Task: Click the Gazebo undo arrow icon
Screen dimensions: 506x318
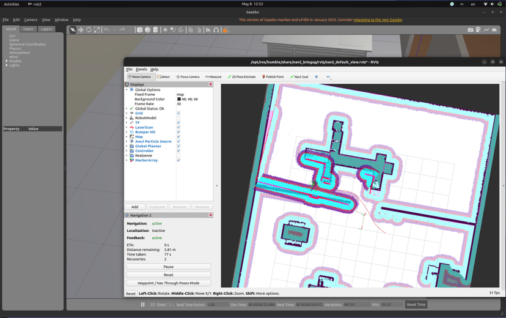Action: (106, 30)
